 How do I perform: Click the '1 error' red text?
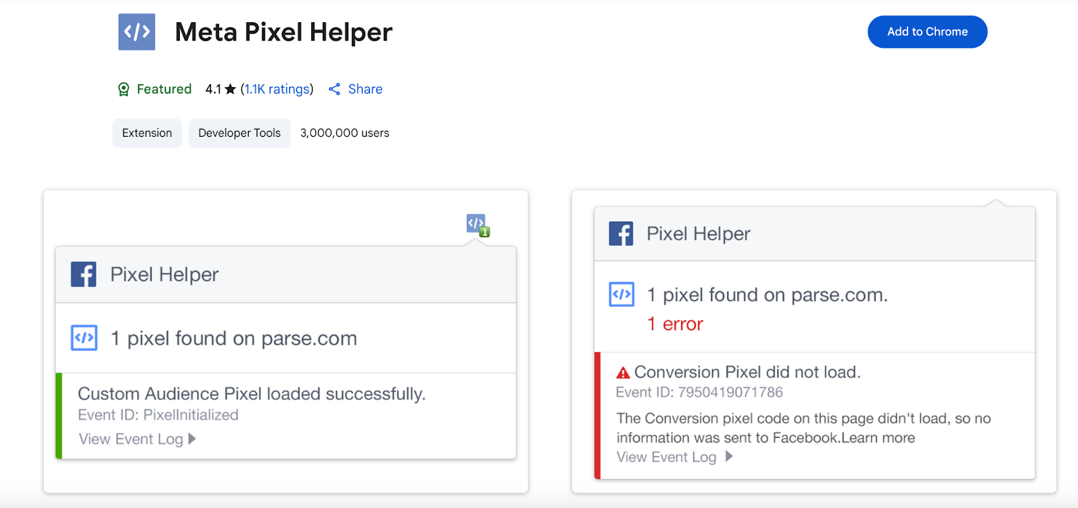point(675,324)
